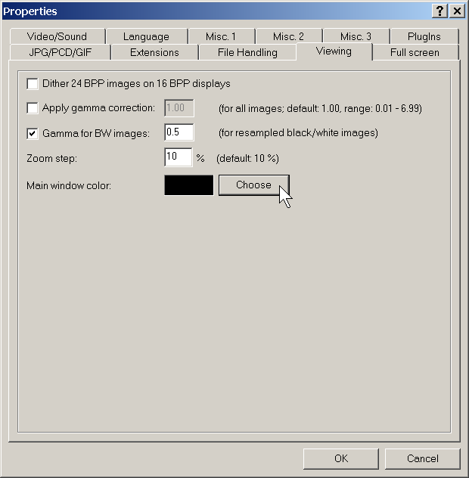Enable dithering 24 BPP images checkbox

(33, 84)
